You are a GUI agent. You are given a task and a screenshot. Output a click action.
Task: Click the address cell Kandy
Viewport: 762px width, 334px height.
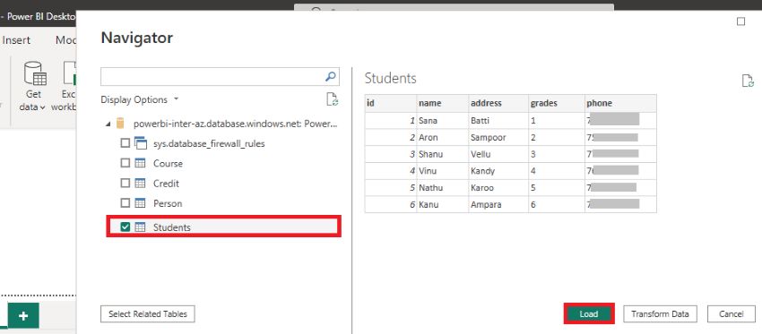coord(498,171)
